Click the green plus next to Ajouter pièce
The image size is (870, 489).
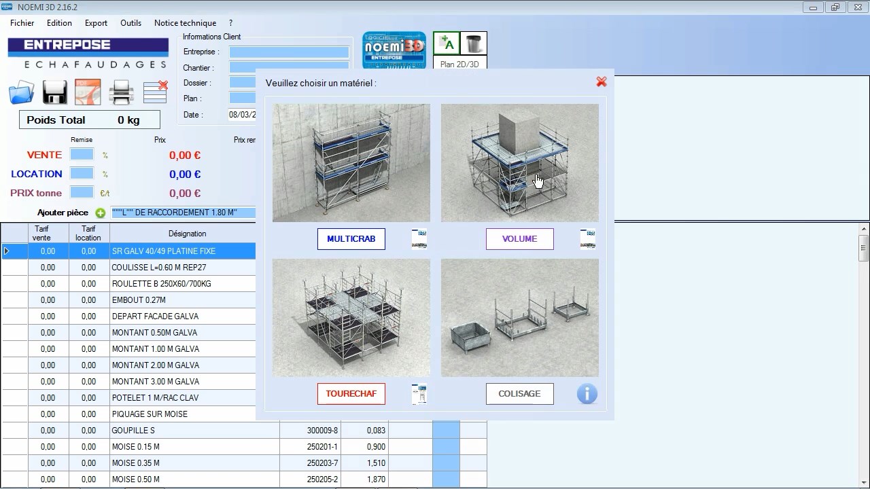(x=101, y=213)
